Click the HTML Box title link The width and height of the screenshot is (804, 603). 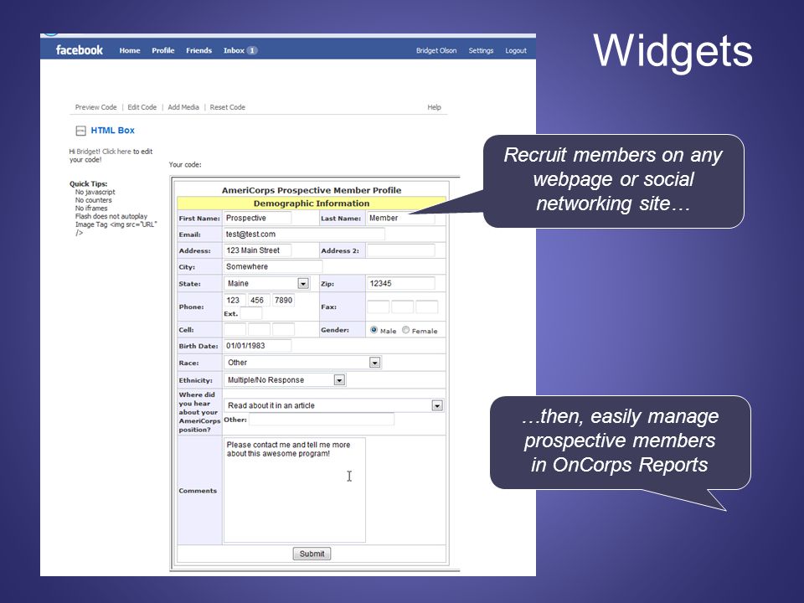click(113, 131)
